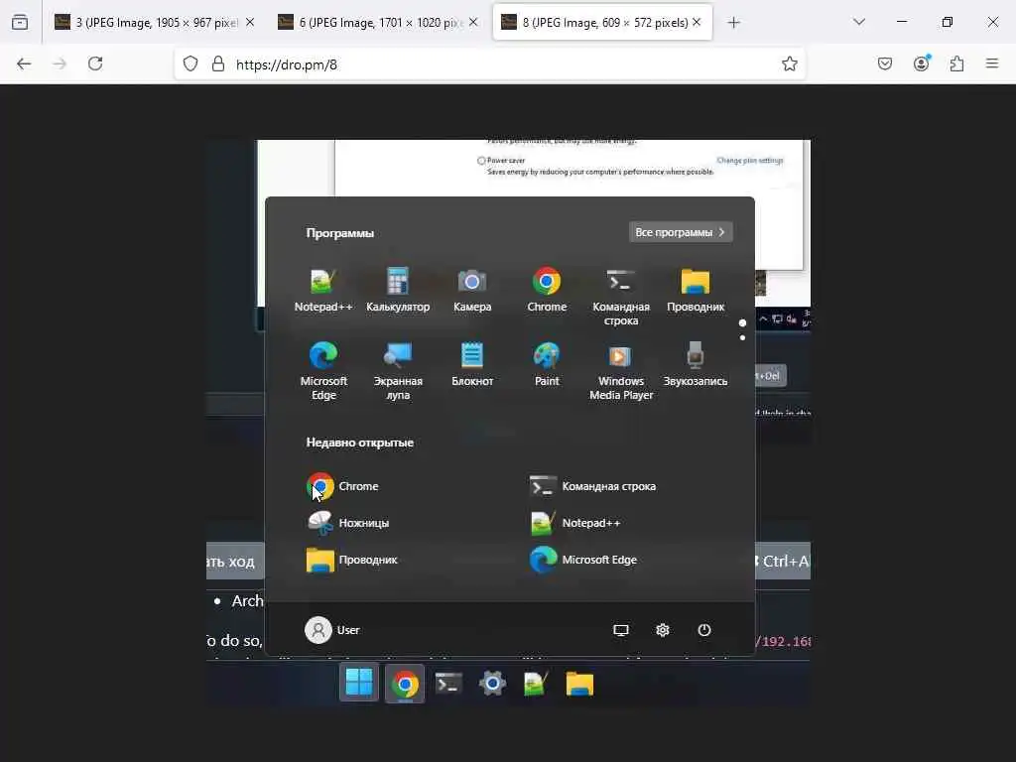
Task: Open the tracking protection shield icon
Action: (x=190, y=63)
